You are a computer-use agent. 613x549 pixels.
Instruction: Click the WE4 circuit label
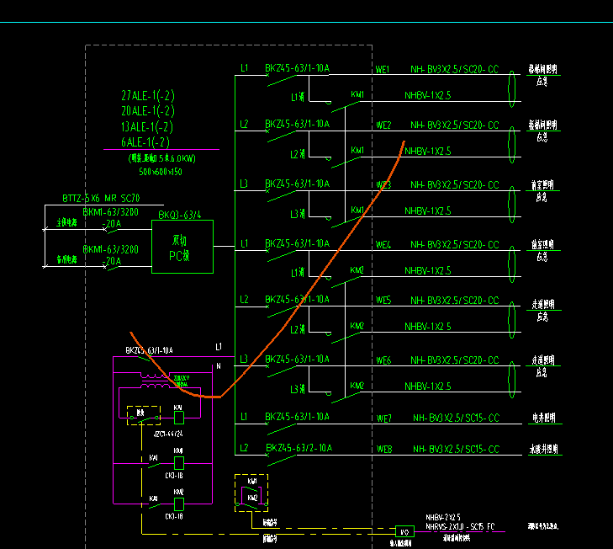pos(383,245)
